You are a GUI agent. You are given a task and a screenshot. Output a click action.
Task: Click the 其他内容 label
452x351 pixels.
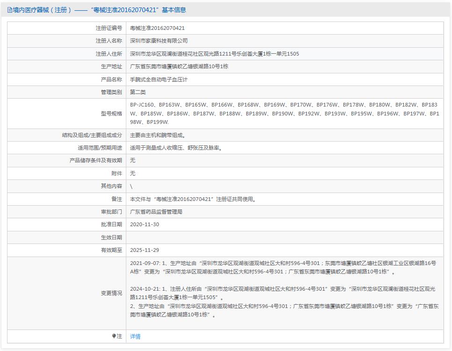(x=111, y=186)
